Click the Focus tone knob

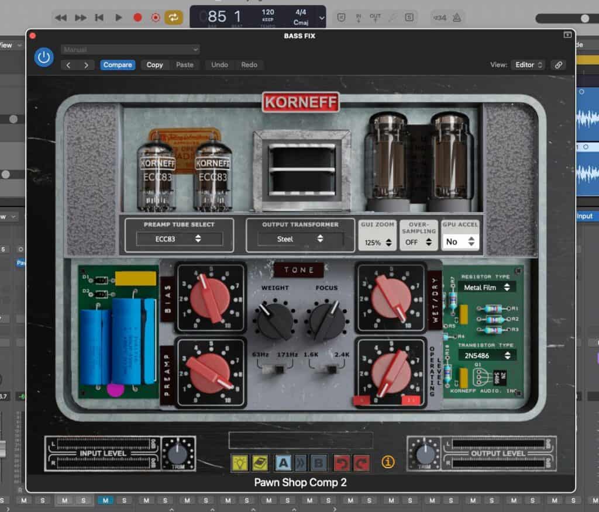(326, 320)
